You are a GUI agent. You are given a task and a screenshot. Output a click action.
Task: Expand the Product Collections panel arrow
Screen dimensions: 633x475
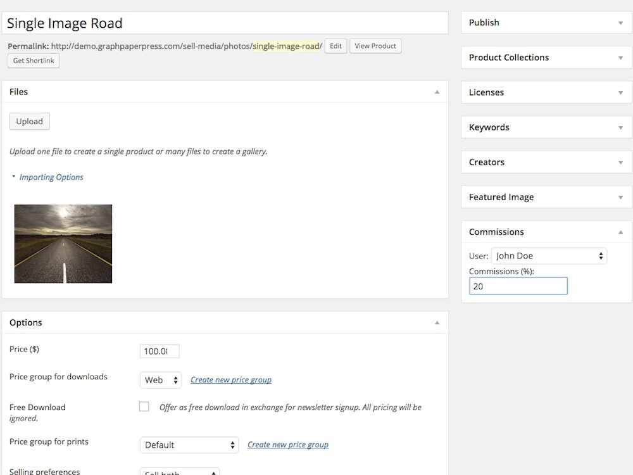click(620, 58)
